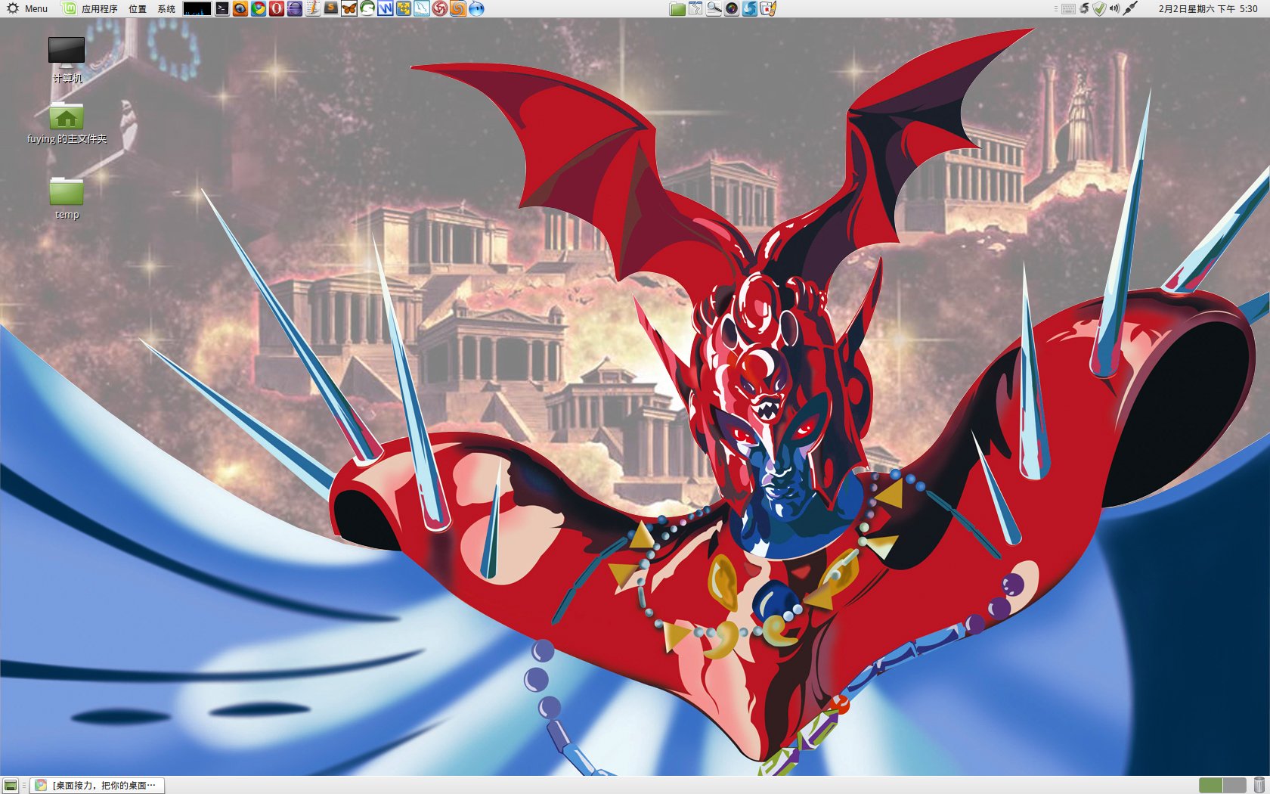
Task: Open the Menu with the gear icon
Action: tap(27, 8)
